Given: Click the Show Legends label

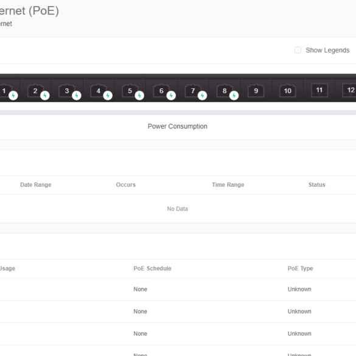Looking at the screenshot, I should tap(327, 50).
